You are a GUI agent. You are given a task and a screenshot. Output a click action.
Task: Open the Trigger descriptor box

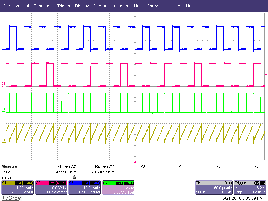(x=250, y=188)
